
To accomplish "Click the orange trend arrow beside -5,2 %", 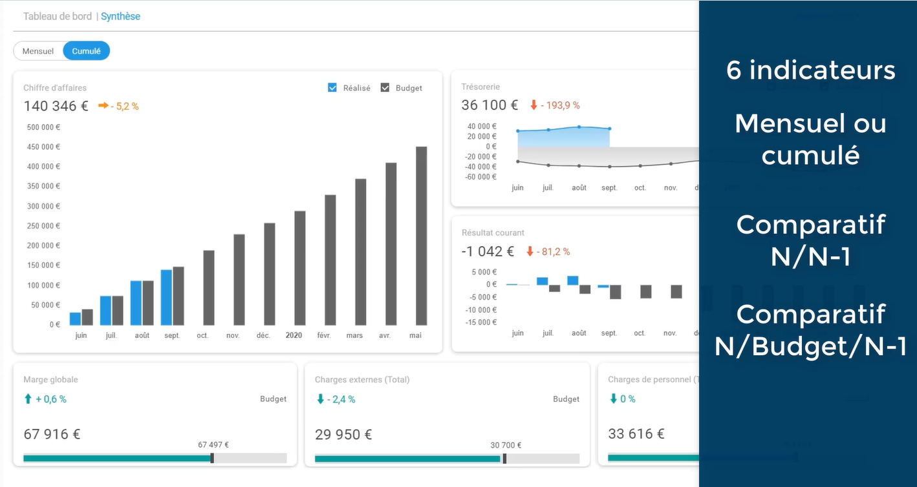I will coord(103,106).
